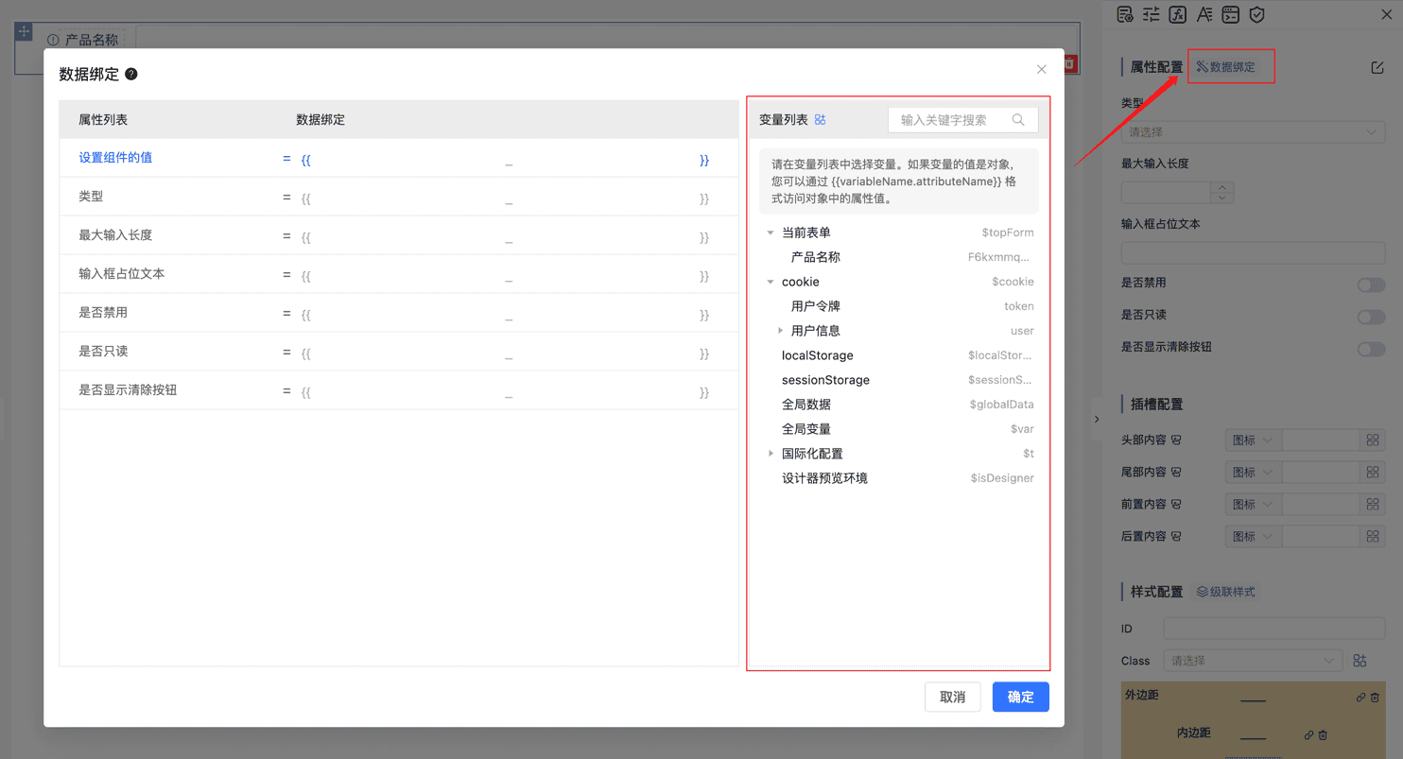1403x759 pixels.
Task: Open the shield validation icon in top toolbar
Action: point(1256,14)
